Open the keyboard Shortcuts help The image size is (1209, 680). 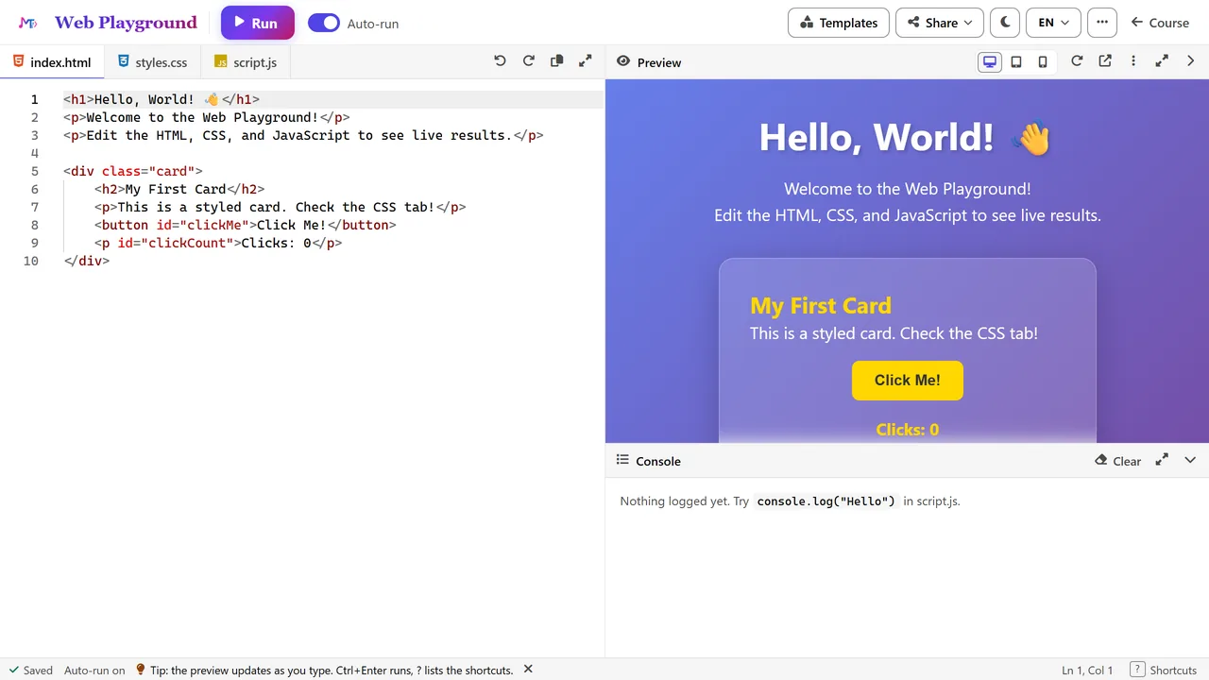[1164, 670]
